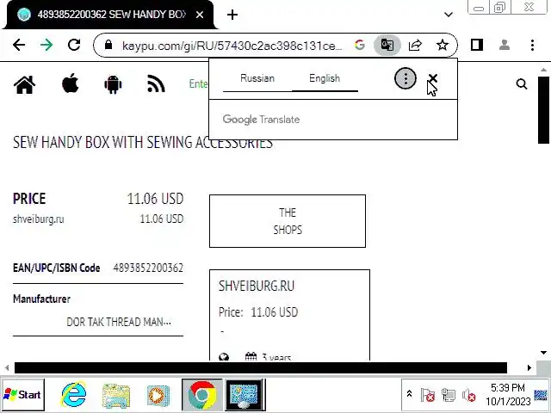Open the Apple app link icon

tap(71, 83)
